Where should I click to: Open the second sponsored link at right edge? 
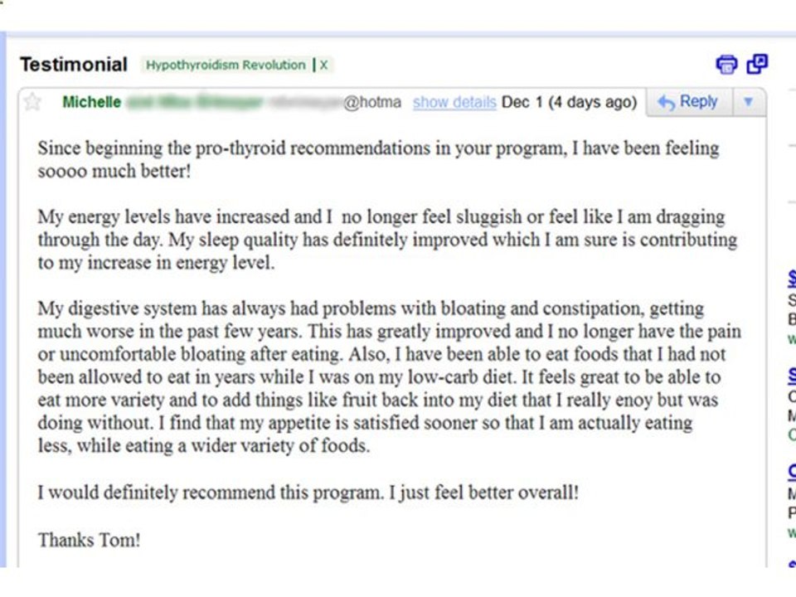(792, 376)
